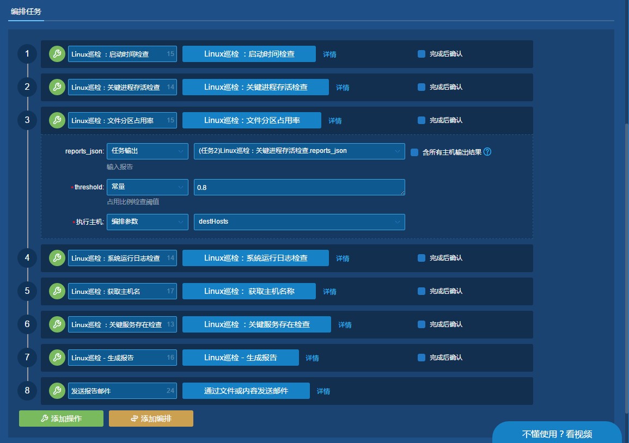
Task: Click blue button 通过文件或内容发送邮件
Action: click(246, 390)
